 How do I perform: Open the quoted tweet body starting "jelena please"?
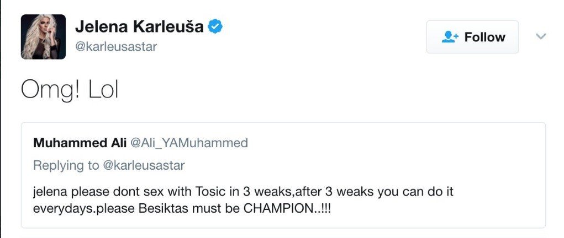click(243, 201)
